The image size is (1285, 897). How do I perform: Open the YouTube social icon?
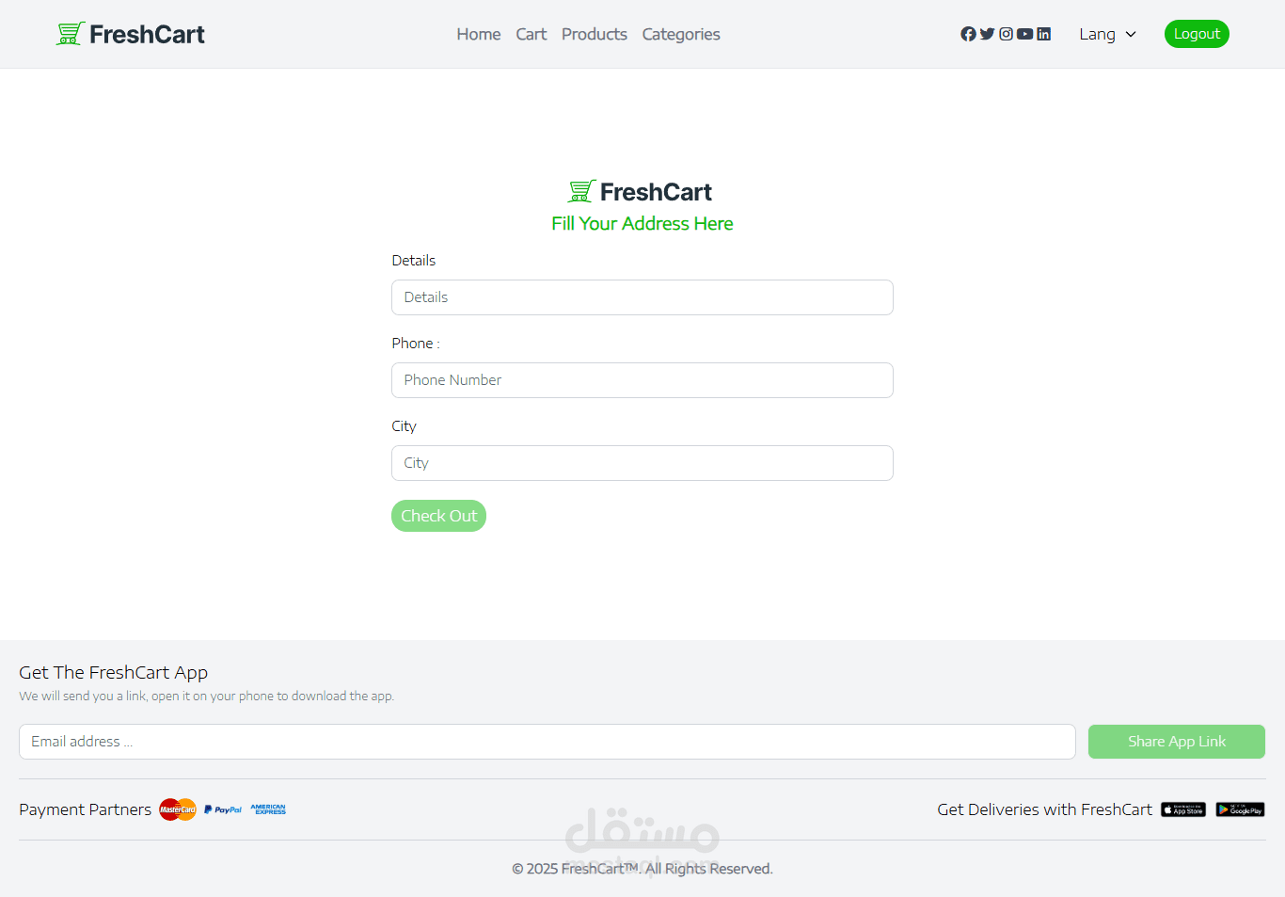point(1024,34)
